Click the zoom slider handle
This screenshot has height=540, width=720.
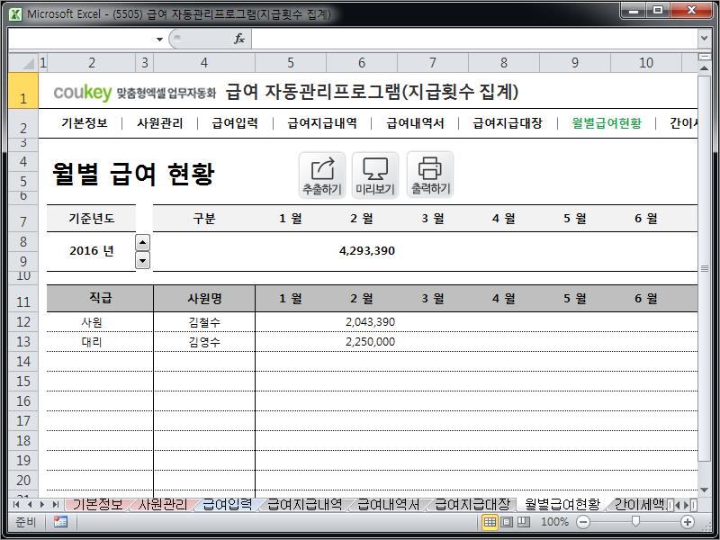(635, 521)
